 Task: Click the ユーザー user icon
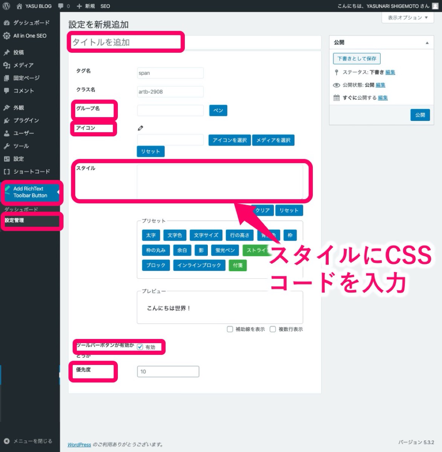click(6, 133)
